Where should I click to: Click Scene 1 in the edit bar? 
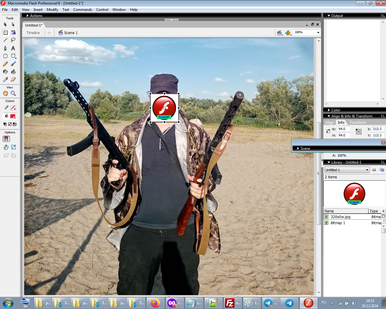point(68,33)
